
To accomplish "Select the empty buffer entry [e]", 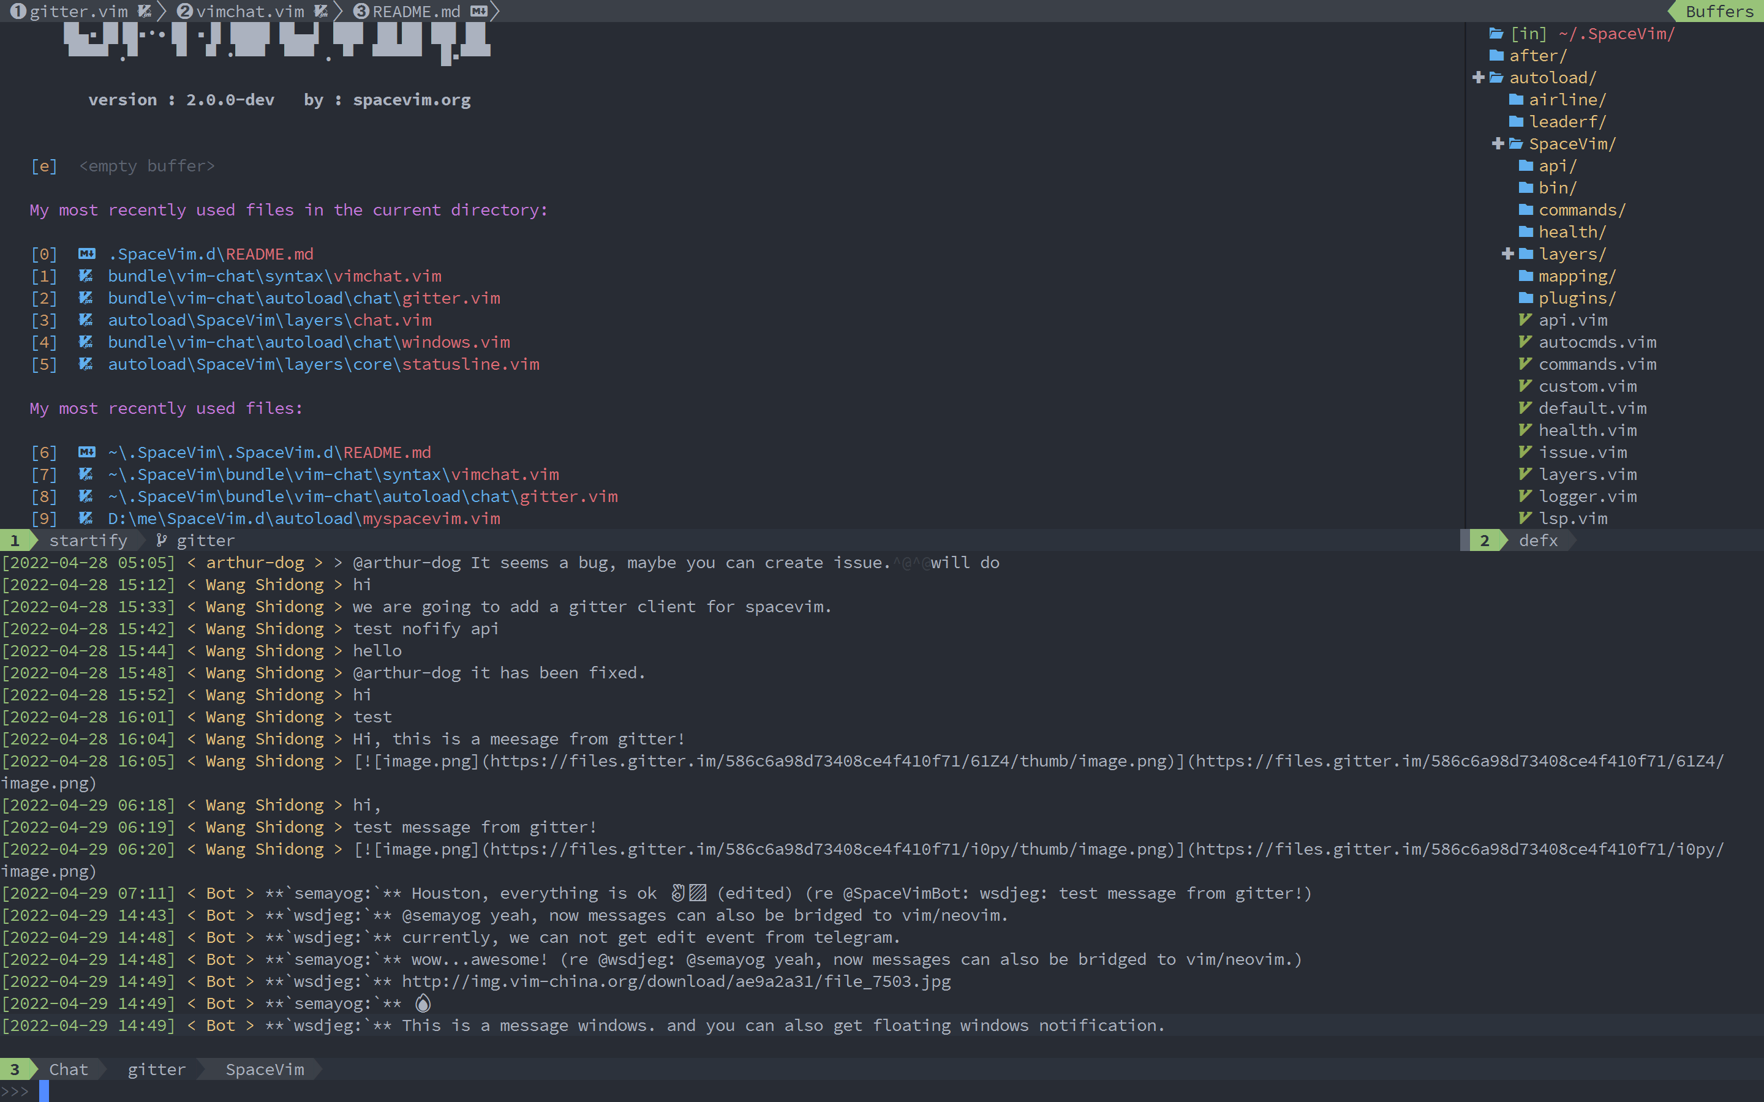I will coord(123,166).
